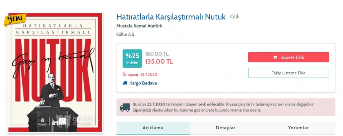Open the Yorumlar tab
This screenshot has width=343, height=136.
click(298, 128)
